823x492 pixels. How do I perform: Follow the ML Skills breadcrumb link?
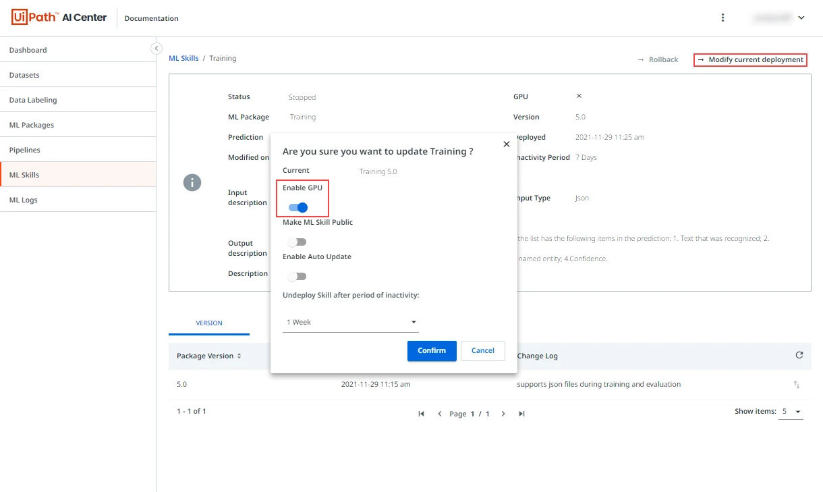pos(183,58)
